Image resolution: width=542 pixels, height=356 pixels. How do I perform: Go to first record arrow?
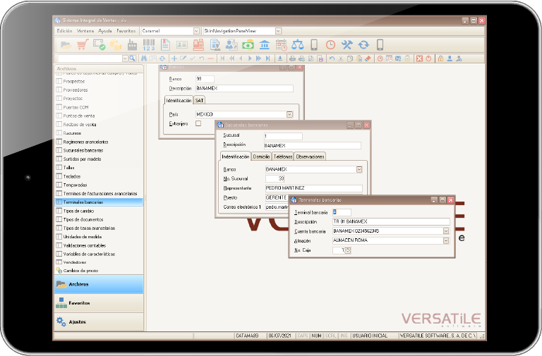pos(222,59)
